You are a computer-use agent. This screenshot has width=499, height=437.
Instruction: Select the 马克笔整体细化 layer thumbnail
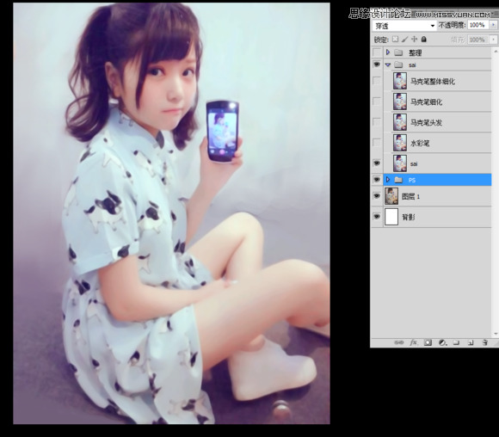coord(400,81)
